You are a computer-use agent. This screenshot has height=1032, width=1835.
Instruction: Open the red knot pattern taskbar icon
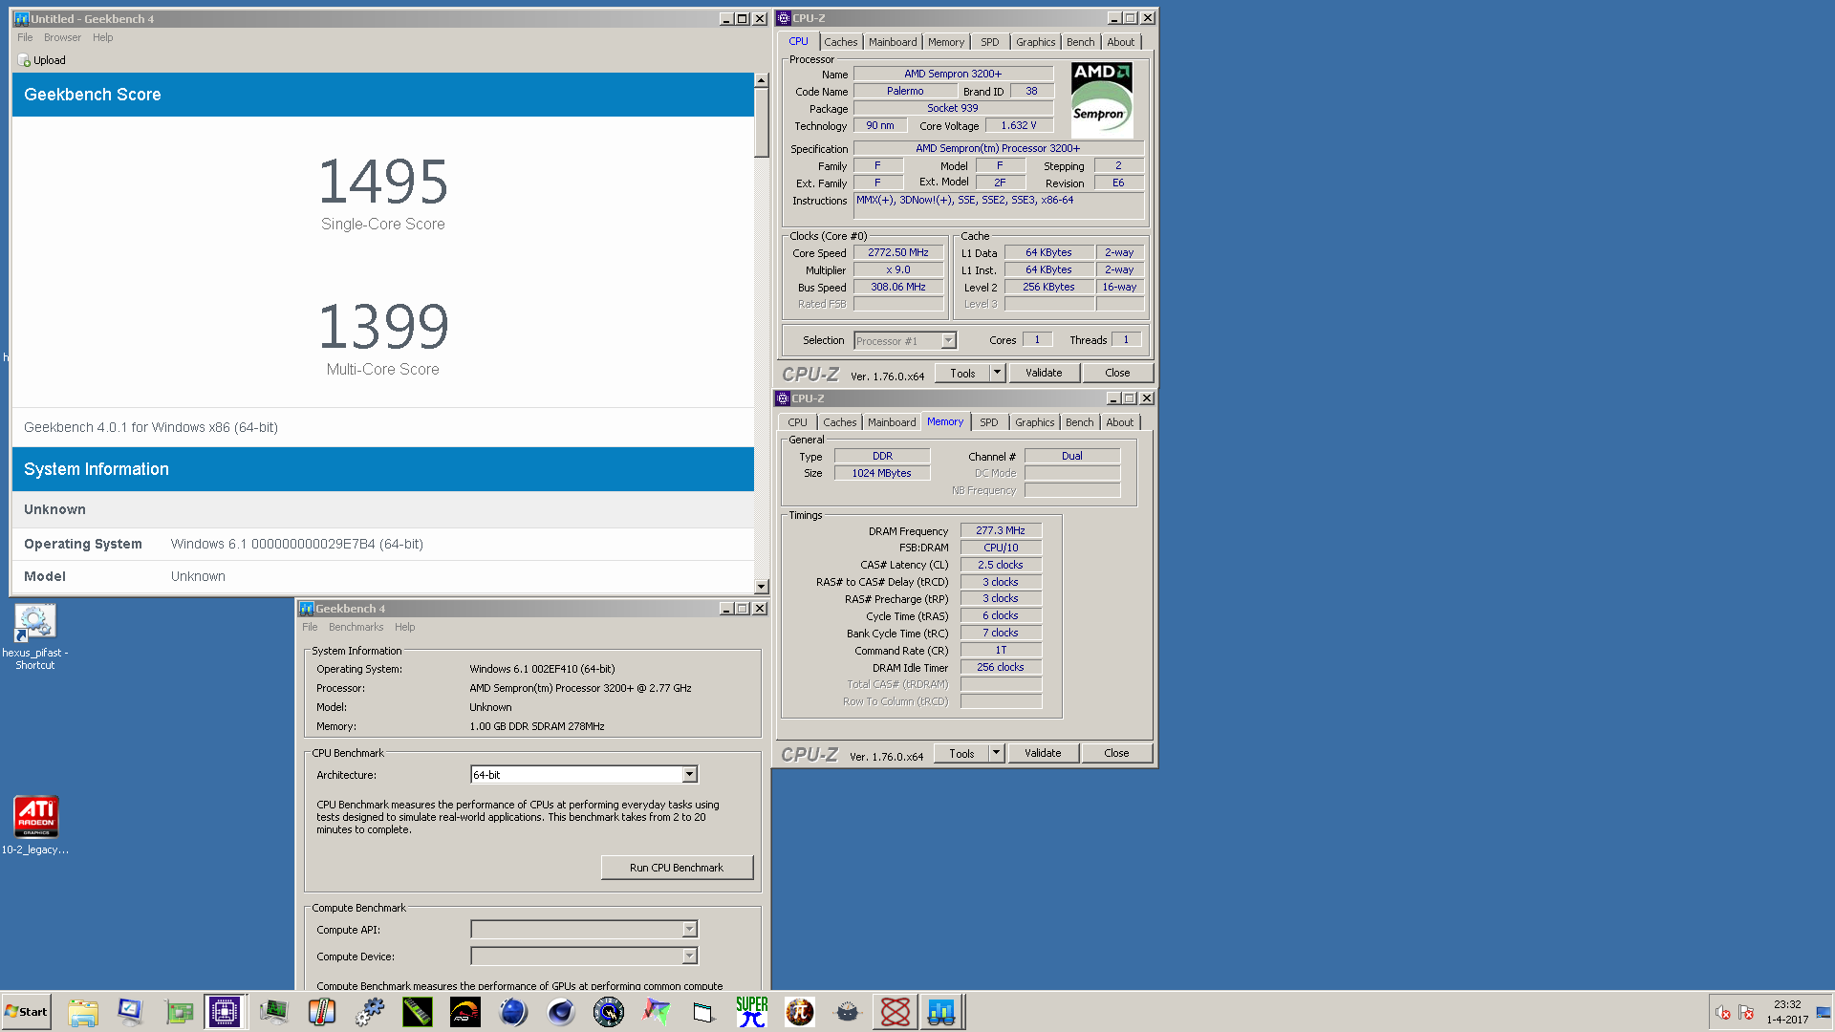click(896, 1012)
